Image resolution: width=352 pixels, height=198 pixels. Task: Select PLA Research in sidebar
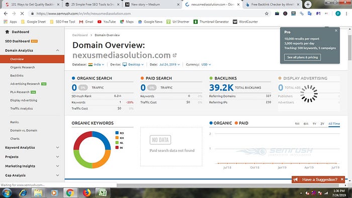click(20, 92)
